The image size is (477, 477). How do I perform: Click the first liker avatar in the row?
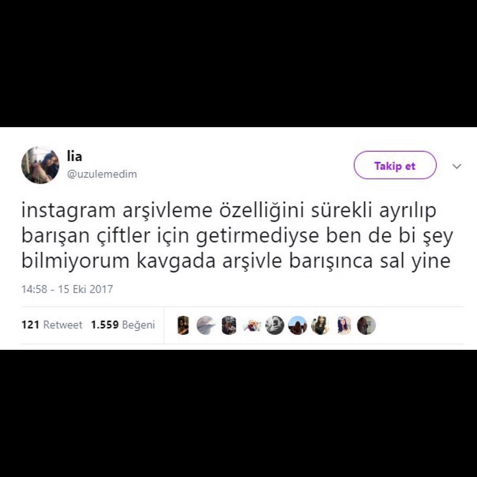click(x=183, y=325)
